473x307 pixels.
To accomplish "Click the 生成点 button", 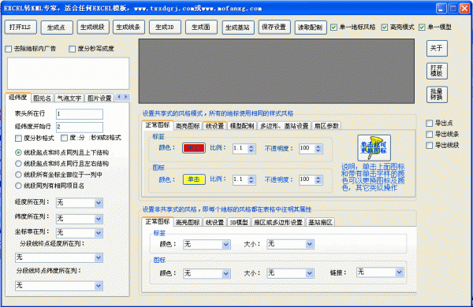I will click(x=57, y=28).
